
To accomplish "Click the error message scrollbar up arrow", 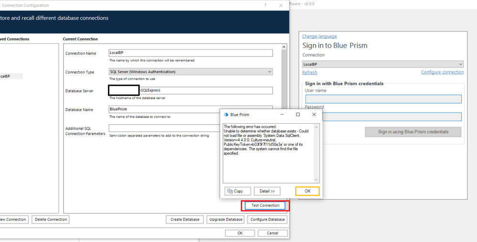I will point(316,127).
